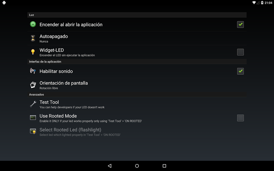Screen dimensions: 274x171
Task: Click the screen orientation photos icon
Action: pos(33,85)
